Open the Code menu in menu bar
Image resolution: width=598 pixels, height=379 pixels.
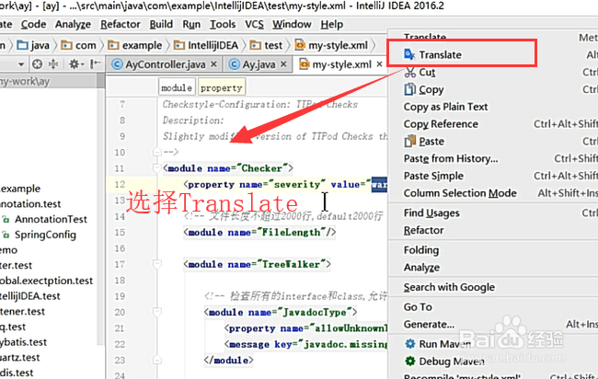[33, 25]
